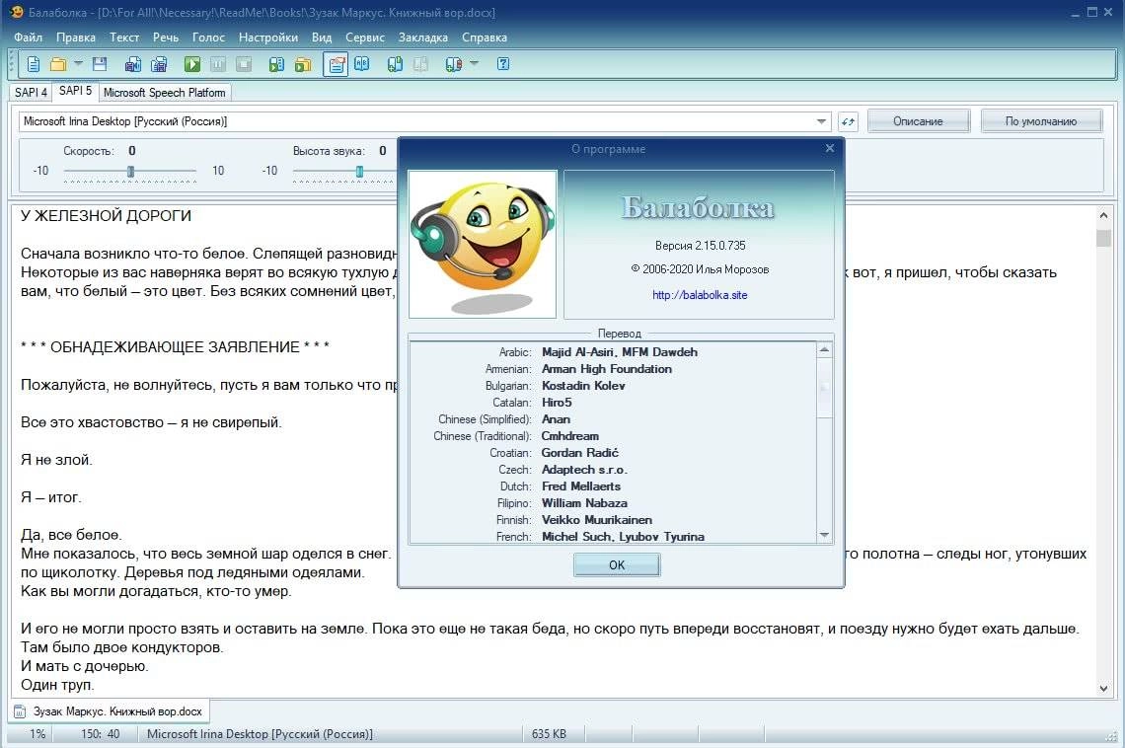This screenshot has width=1125, height=748.
Task: Open the Microsoft Irina Desktop voice dropdown
Action: click(x=821, y=121)
